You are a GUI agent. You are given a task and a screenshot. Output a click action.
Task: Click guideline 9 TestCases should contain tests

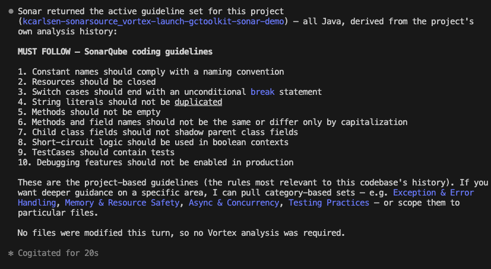[96, 152]
